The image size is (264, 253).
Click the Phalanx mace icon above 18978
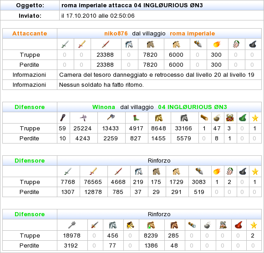tap(72, 225)
